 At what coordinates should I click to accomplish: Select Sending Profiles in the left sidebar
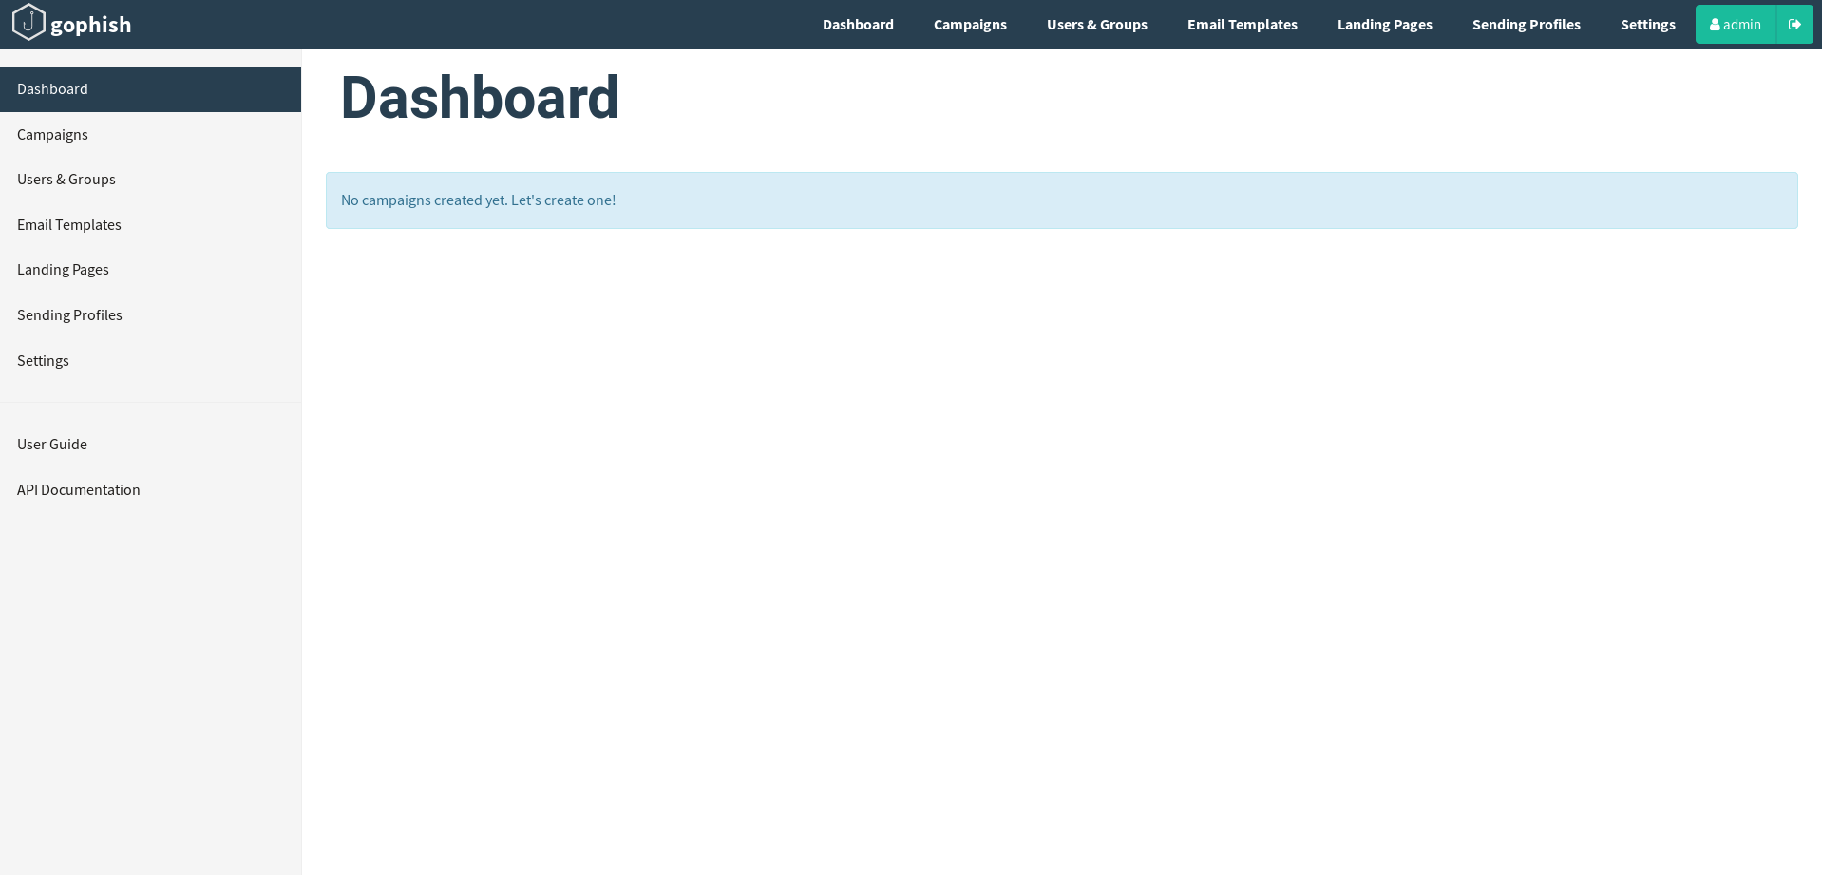[x=69, y=315]
